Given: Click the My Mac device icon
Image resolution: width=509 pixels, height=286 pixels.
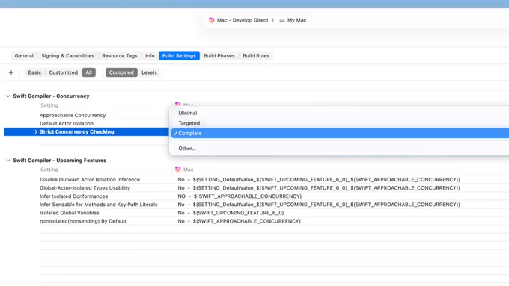Looking at the screenshot, I should 282,20.
